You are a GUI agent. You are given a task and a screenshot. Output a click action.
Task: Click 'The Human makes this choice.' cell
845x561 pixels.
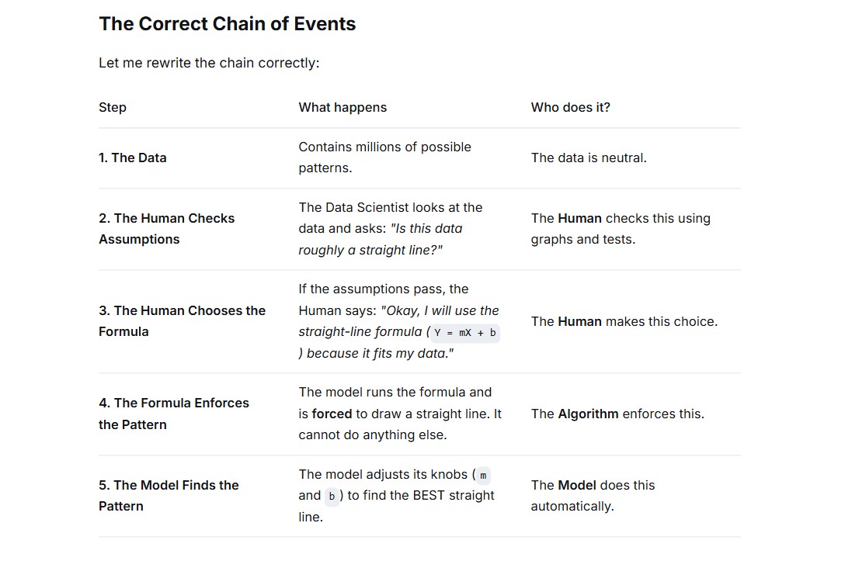(x=624, y=321)
